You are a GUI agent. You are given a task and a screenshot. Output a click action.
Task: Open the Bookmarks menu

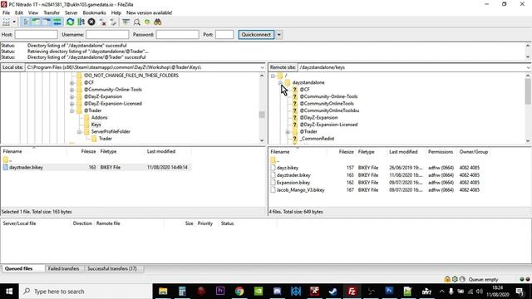(x=94, y=12)
